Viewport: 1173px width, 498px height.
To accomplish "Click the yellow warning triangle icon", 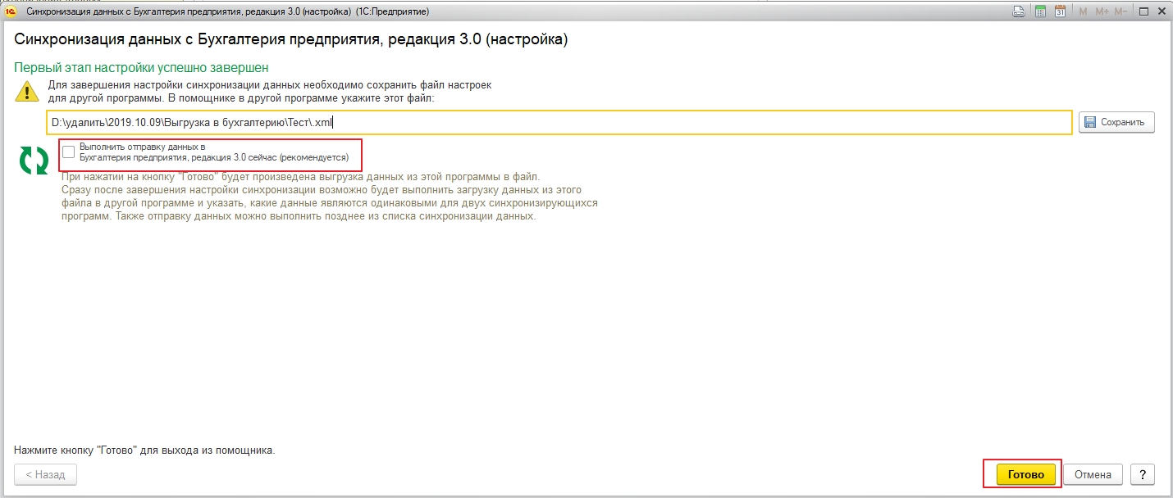I will point(27,91).
